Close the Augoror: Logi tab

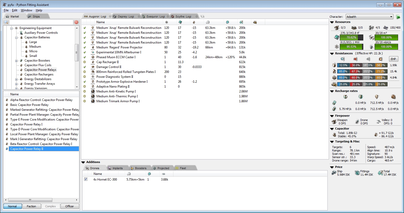click(110, 16)
